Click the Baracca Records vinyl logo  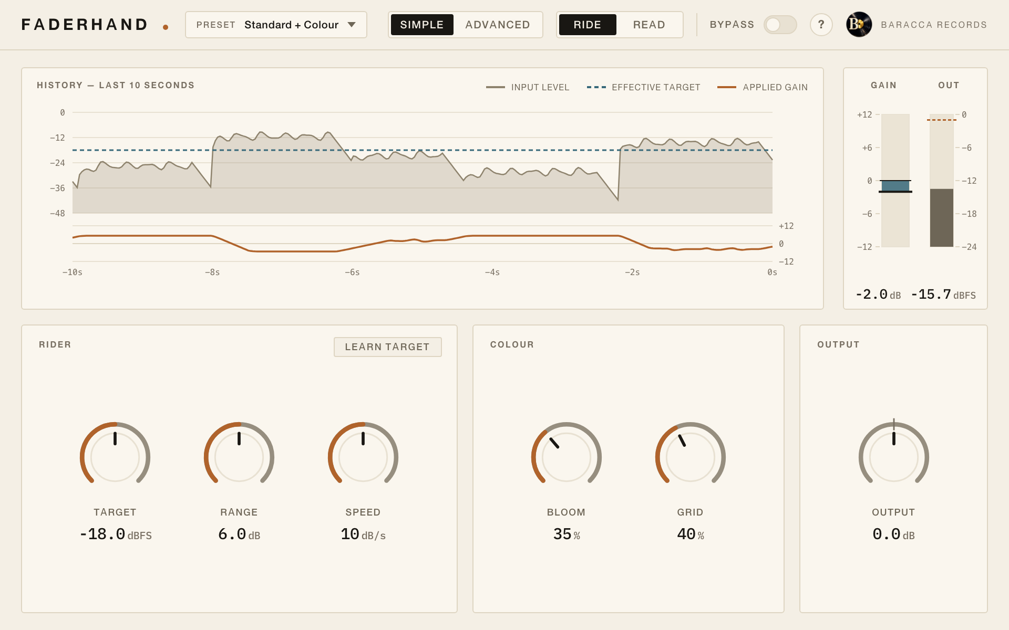coord(859,25)
